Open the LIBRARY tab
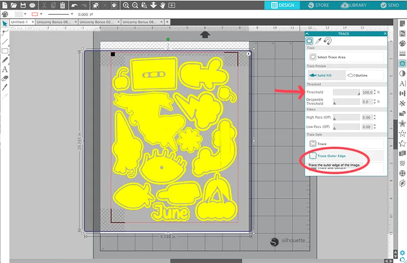 click(355, 5)
